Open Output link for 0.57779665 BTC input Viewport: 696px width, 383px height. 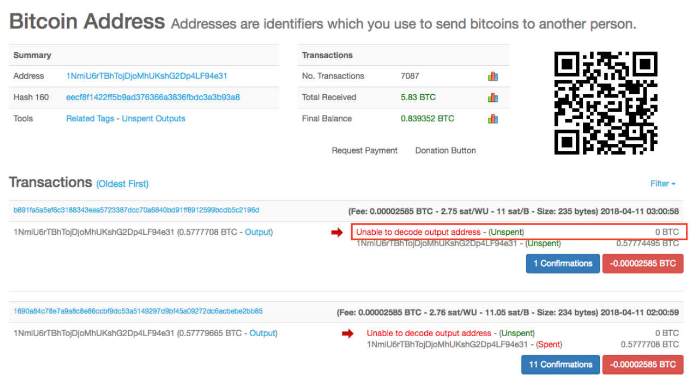pyautogui.click(x=262, y=333)
